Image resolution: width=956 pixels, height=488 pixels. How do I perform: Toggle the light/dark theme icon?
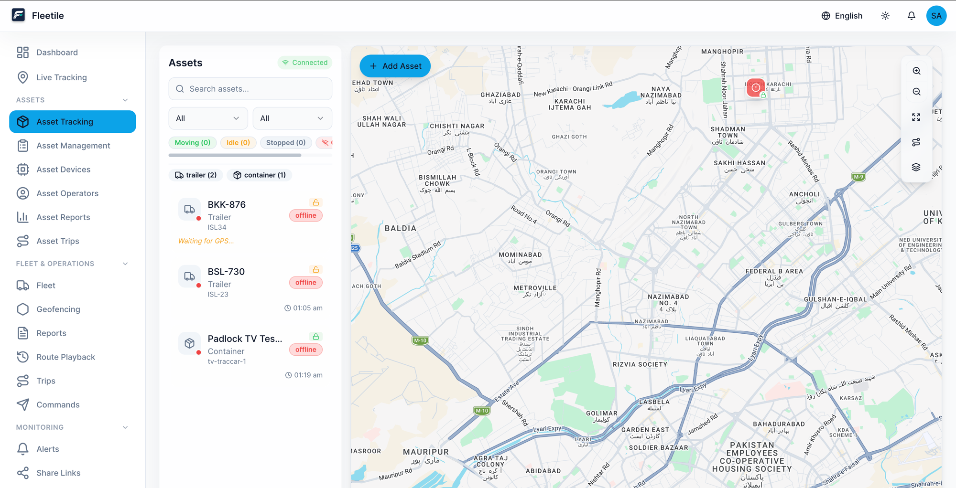tap(885, 16)
